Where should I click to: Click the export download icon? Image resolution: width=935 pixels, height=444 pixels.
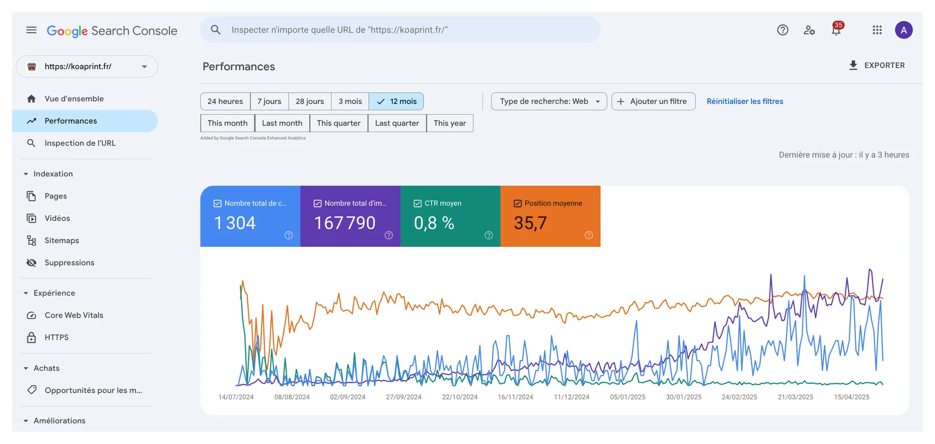853,65
